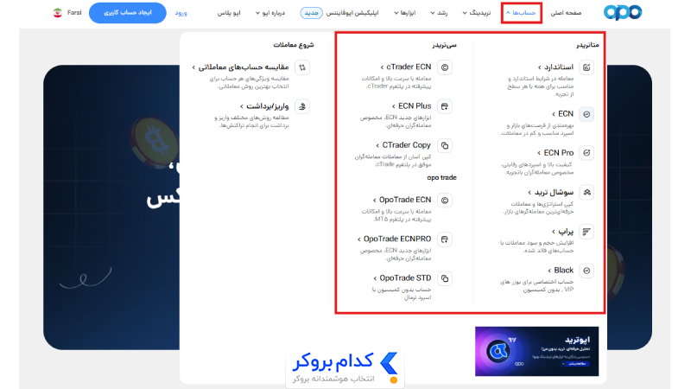Image resolution: width=691 pixels, height=389 pixels.
Task: Open the cTrader ECN link
Action: (406, 67)
